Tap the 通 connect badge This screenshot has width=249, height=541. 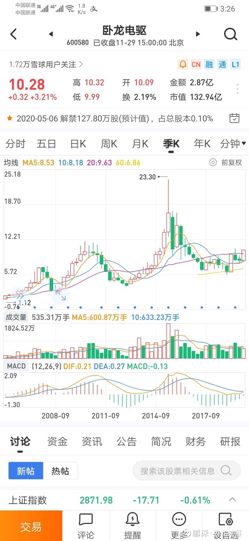click(222, 64)
